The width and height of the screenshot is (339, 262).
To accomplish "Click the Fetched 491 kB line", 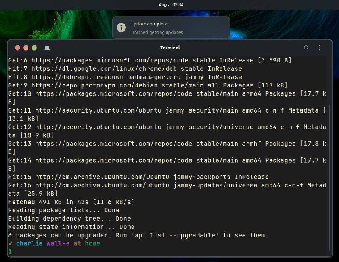I will point(71,202).
